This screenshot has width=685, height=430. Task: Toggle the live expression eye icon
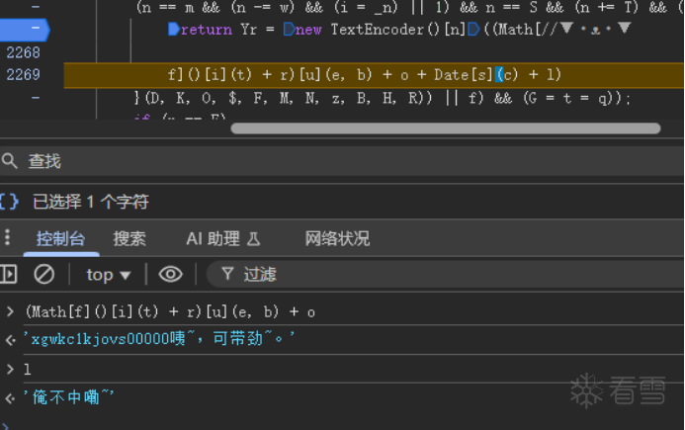(x=171, y=274)
